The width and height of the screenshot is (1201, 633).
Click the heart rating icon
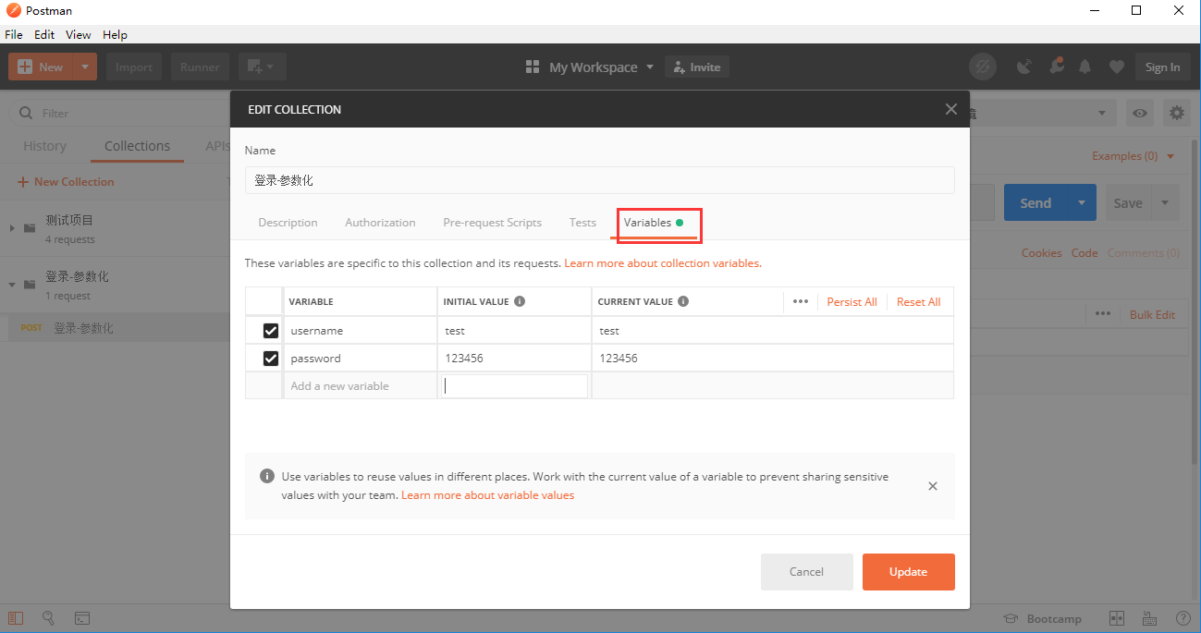(1116, 67)
